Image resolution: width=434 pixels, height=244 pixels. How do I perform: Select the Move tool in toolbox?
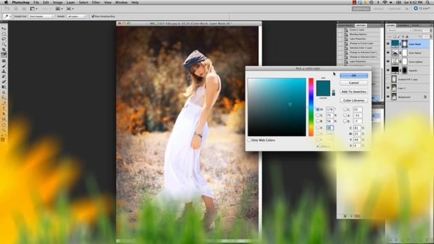click(x=4, y=28)
